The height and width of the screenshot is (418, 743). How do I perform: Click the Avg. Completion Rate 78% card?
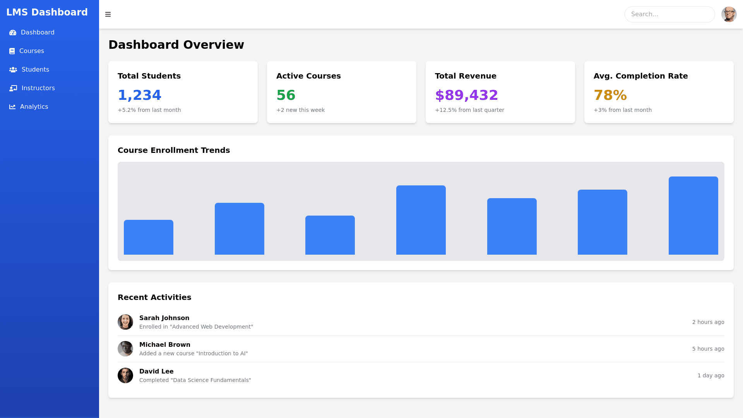[659, 92]
